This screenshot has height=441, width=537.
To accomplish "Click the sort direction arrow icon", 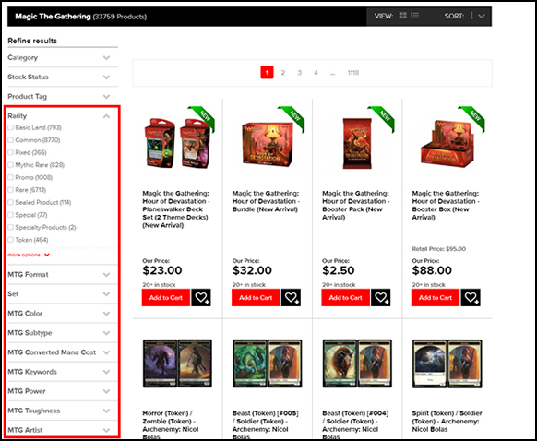I will [x=471, y=16].
